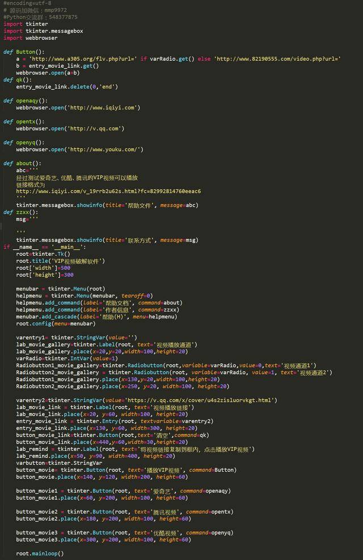Image resolution: width=363 pixels, height=560 pixels.
Task: Click the 'root=tkinter.Tk()' line
Action: [43, 254]
